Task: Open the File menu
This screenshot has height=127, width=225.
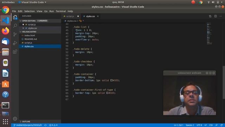Action: (14, 11)
